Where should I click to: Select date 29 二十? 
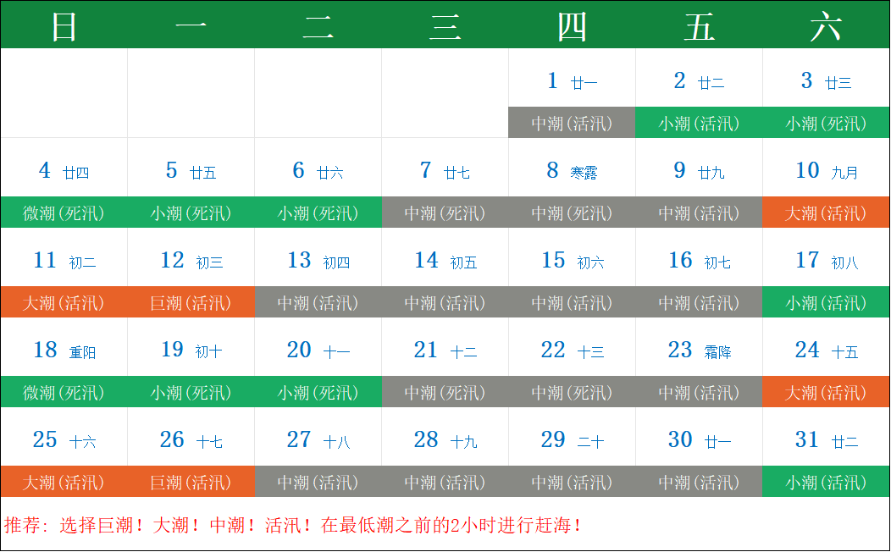[572, 440]
